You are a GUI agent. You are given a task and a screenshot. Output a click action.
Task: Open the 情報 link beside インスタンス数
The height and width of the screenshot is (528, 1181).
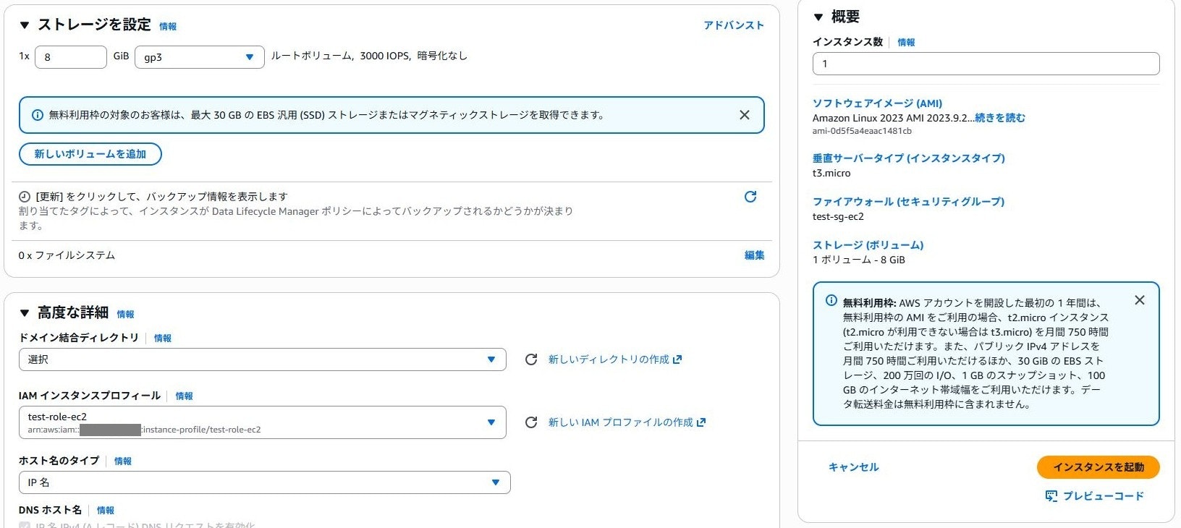pyautogui.click(x=906, y=42)
